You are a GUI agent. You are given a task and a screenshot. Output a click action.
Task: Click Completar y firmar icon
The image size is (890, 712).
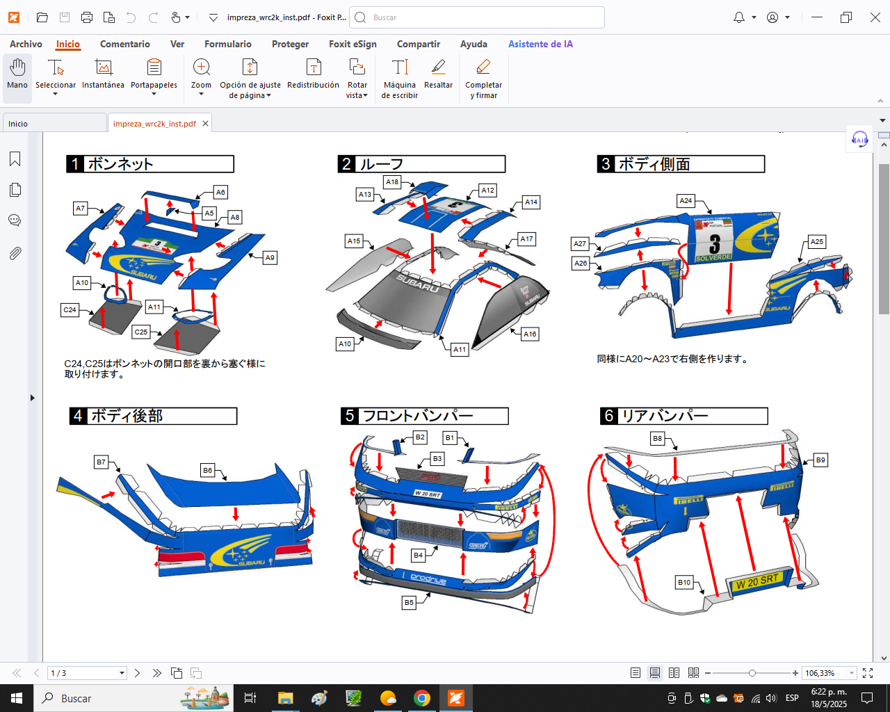(483, 75)
